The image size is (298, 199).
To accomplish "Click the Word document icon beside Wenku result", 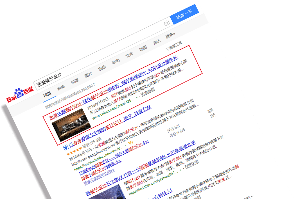I will tap(66, 147).
